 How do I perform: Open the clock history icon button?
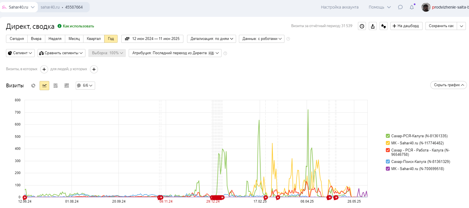pyautogui.click(x=362, y=26)
